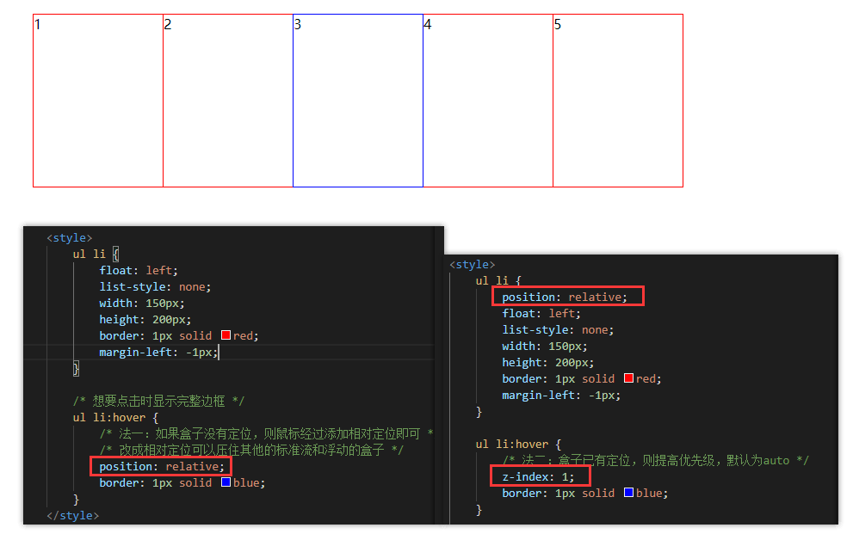Click opening <style> tag in left editor
This screenshot has width=853, height=540.
(69, 237)
